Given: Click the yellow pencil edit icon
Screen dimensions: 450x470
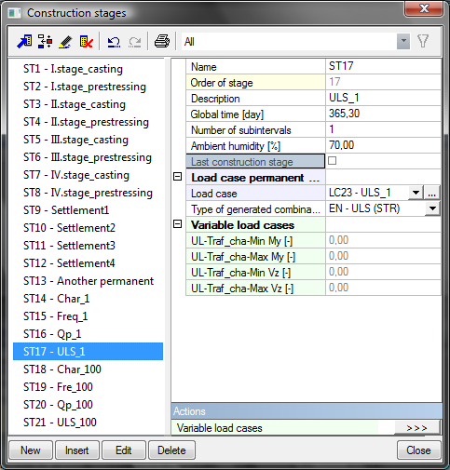Looking at the screenshot, I should [x=65, y=42].
